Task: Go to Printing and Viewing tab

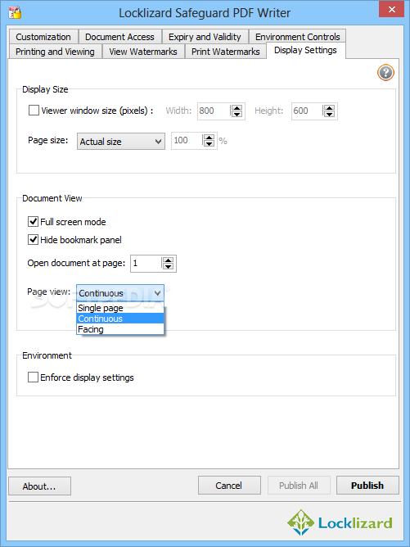Action: (55, 52)
